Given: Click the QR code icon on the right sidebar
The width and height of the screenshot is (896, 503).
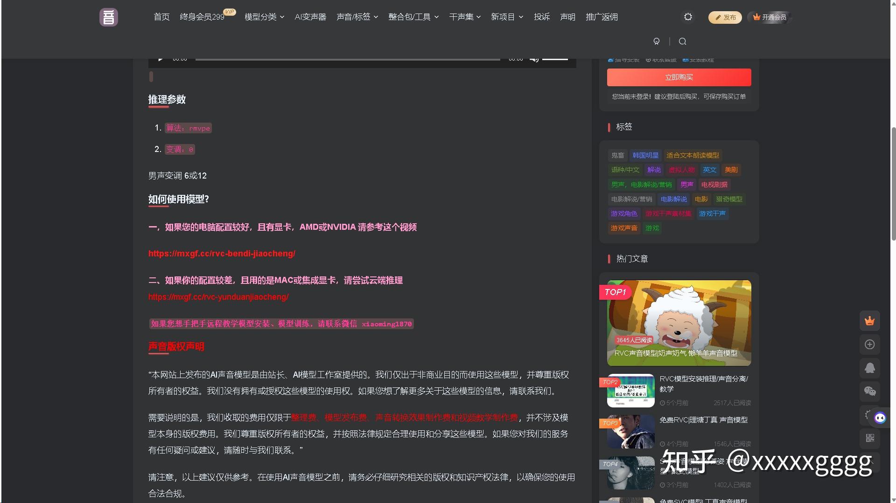Looking at the screenshot, I should (869, 439).
